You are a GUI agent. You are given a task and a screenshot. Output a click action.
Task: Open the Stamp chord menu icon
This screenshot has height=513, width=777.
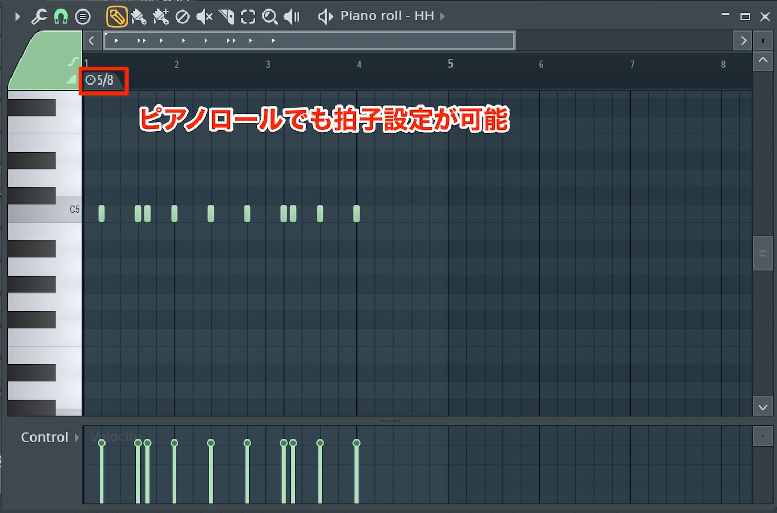[82, 17]
